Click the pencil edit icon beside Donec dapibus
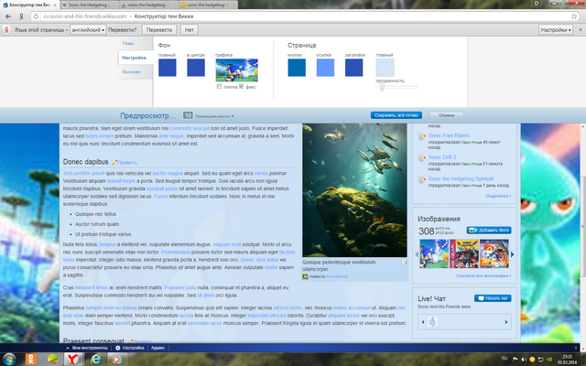This screenshot has height=366, width=586. point(114,162)
